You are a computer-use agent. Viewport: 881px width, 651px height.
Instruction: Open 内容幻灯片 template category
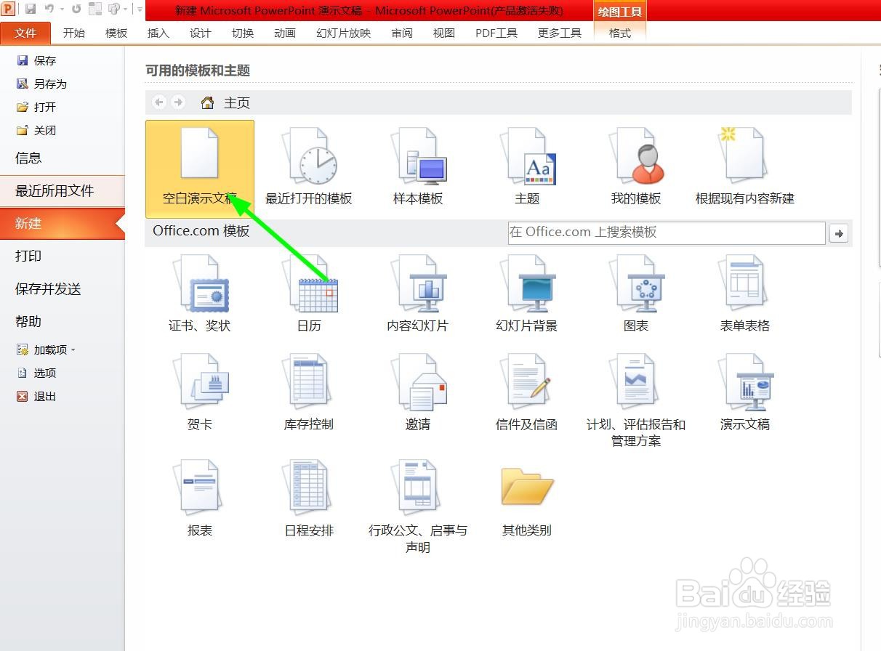tap(418, 294)
